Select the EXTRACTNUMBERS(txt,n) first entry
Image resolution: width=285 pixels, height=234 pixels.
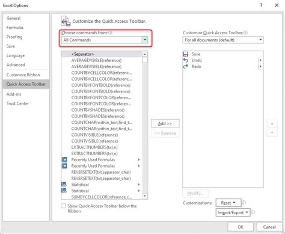tap(102, 147)
